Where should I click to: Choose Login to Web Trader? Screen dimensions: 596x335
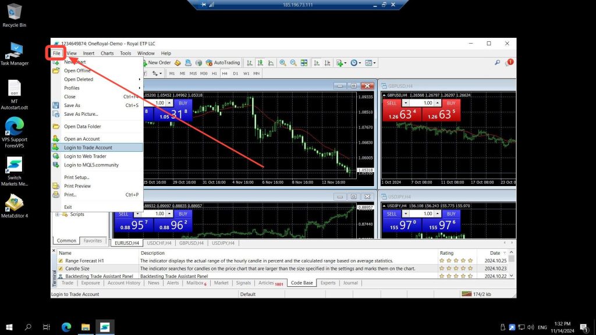point(97,156)
